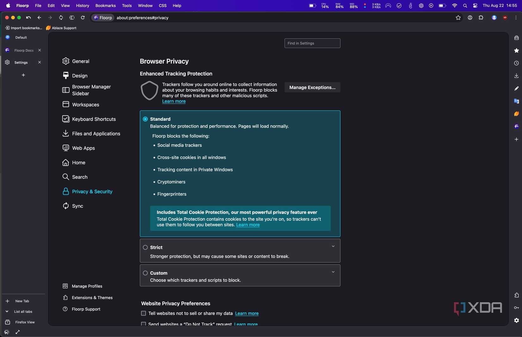Select the Strict protection radio button
This screenshot has width=522, height=337.
[x=145, y=247]
